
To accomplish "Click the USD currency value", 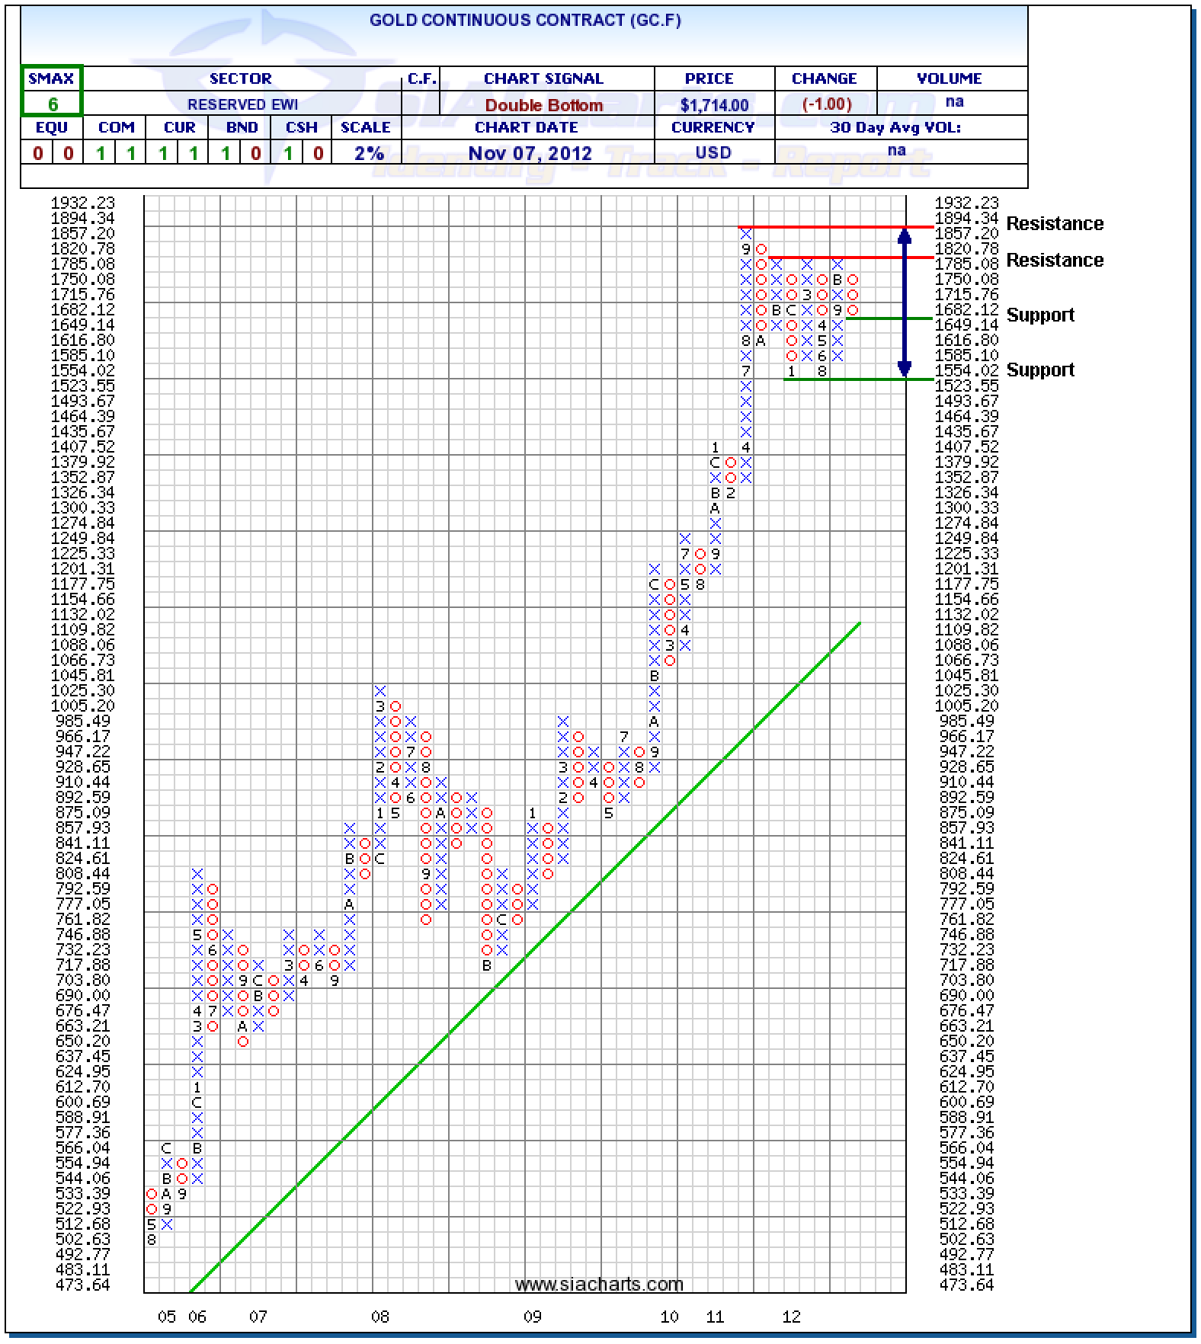I will [713, 152].
